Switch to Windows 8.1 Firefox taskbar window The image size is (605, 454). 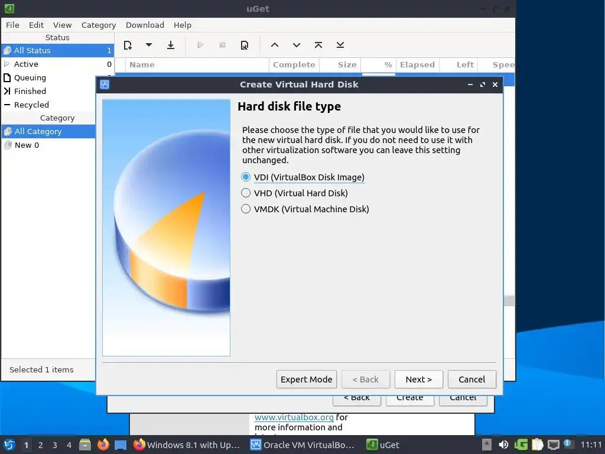coord(187,445)
